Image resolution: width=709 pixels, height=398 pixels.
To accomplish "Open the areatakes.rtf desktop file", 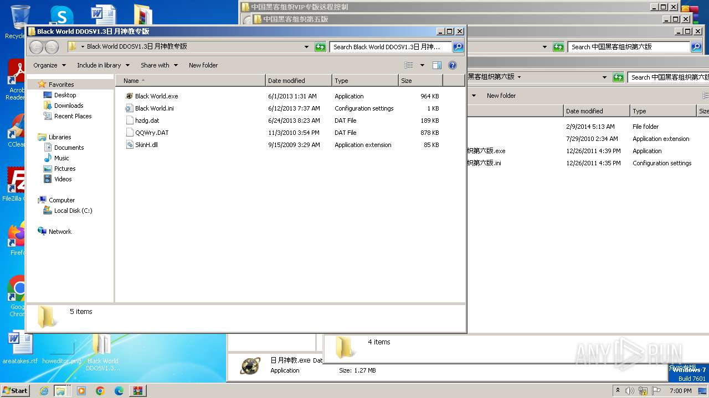I will pos(20,348).
